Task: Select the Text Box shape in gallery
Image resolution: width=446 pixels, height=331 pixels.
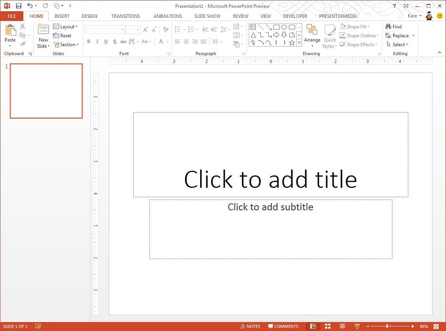Action: click(253, 27)
